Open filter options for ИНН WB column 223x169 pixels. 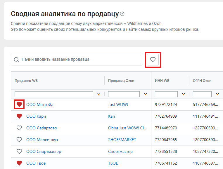(184, 94)
